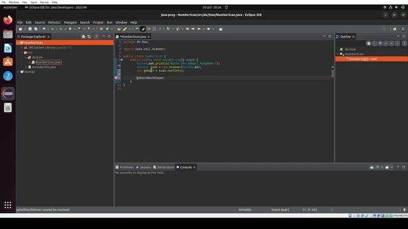Collapse the src folder node
The image size is (408, 229).
pyautogui.click(x=22, y=52)
